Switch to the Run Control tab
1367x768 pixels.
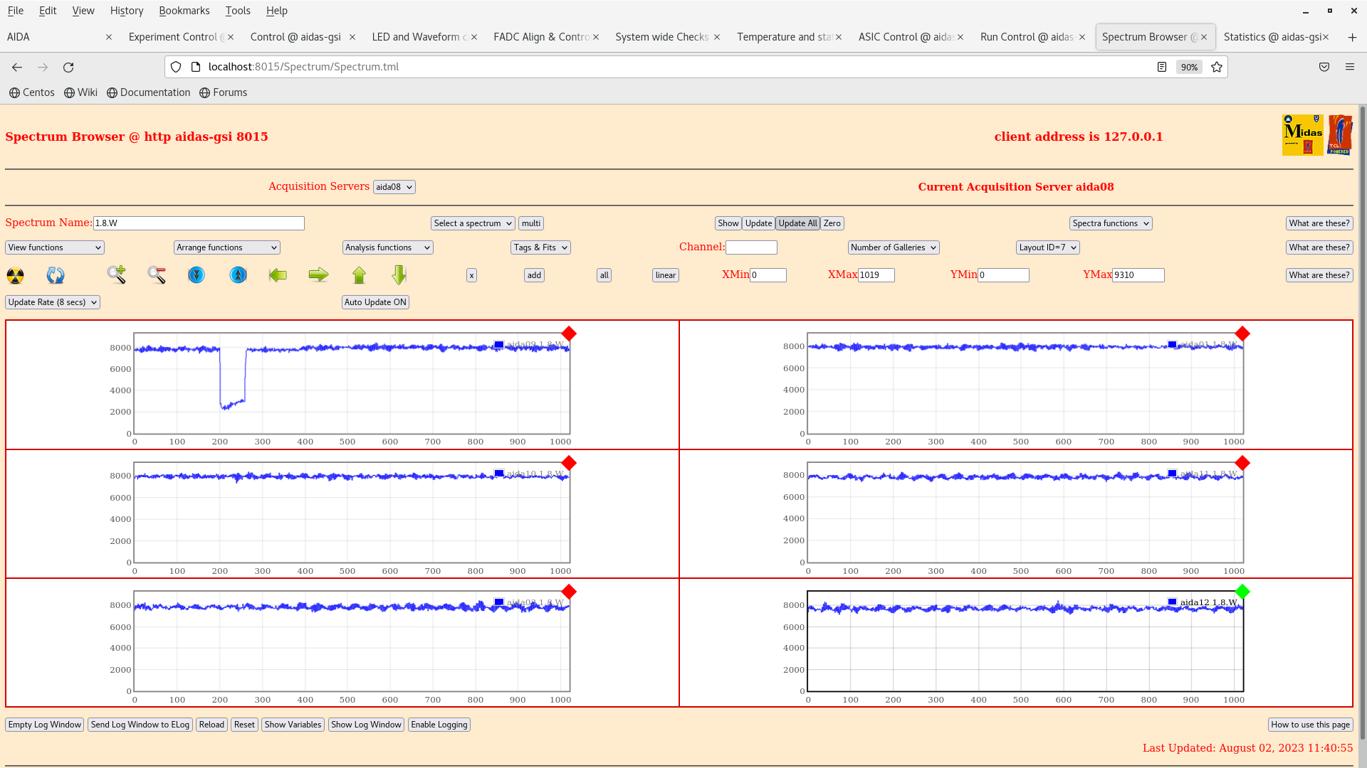(1027, 37)
